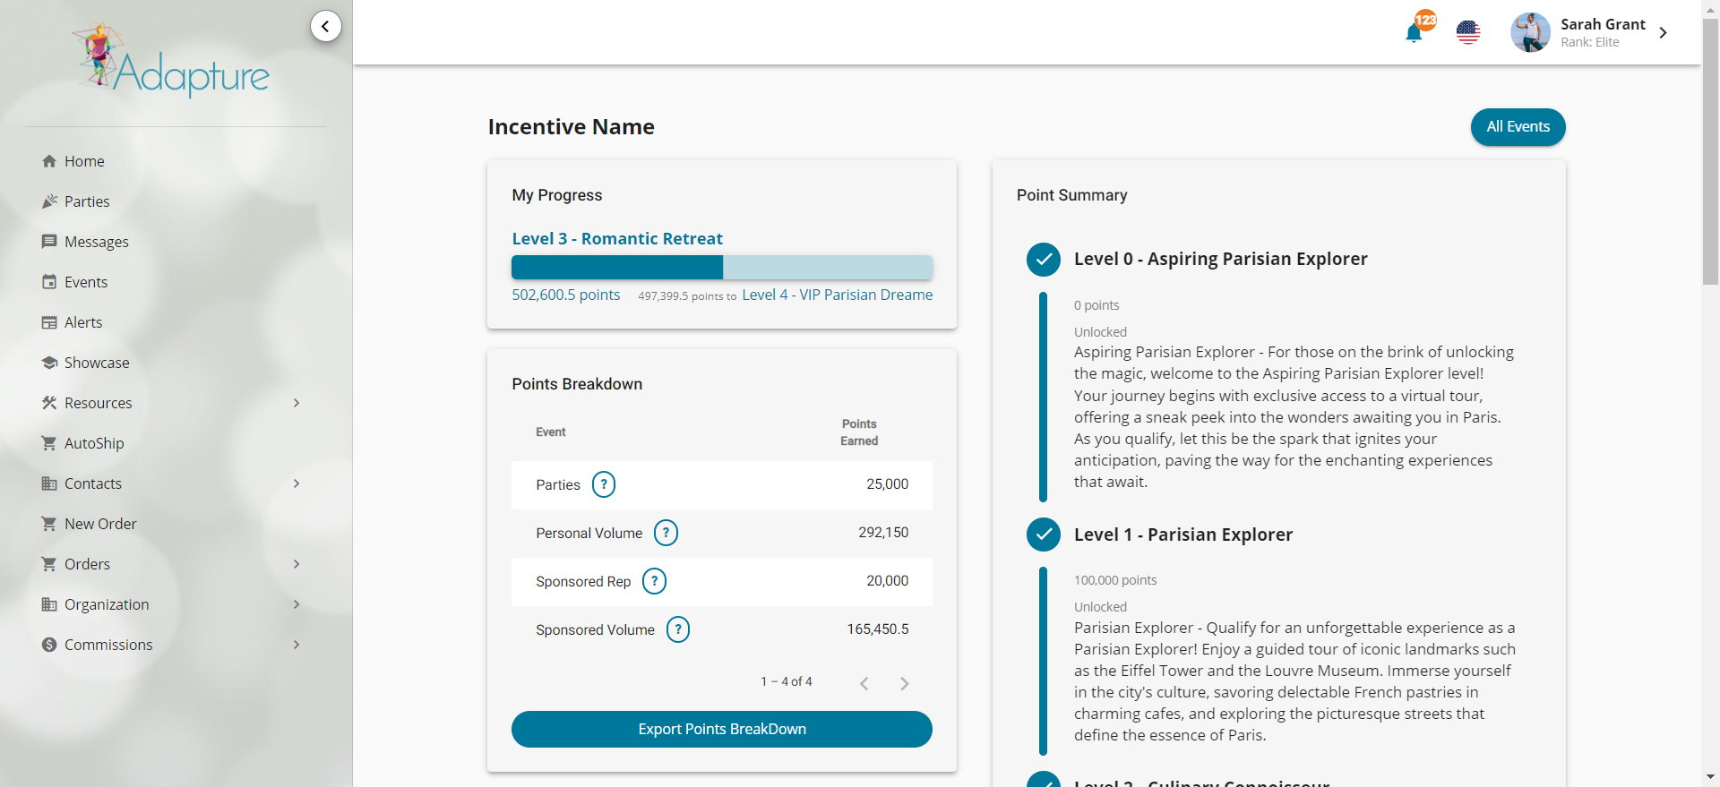Open the user account dropdown arrow

[x=1663, y=33]
